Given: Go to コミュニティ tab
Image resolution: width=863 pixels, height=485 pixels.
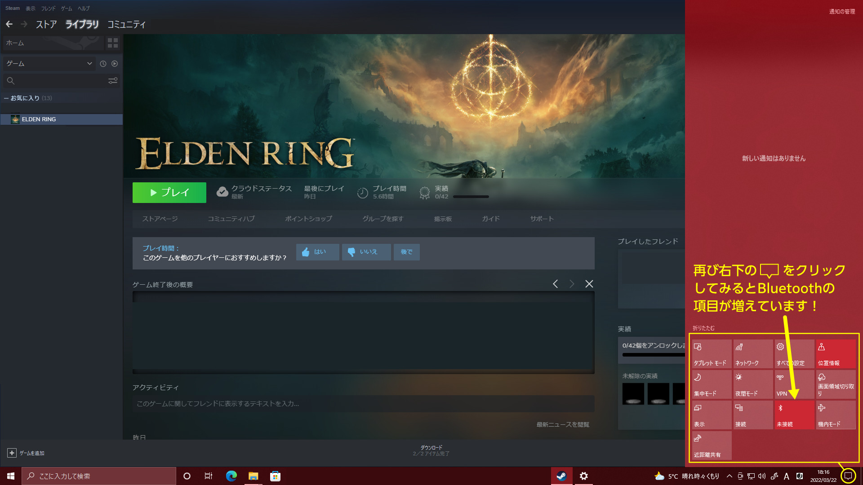Looking at the screenshot, I should (127, 24).
